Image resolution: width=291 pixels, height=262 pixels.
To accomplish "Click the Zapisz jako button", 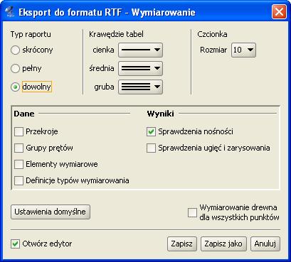I will 223,244.
